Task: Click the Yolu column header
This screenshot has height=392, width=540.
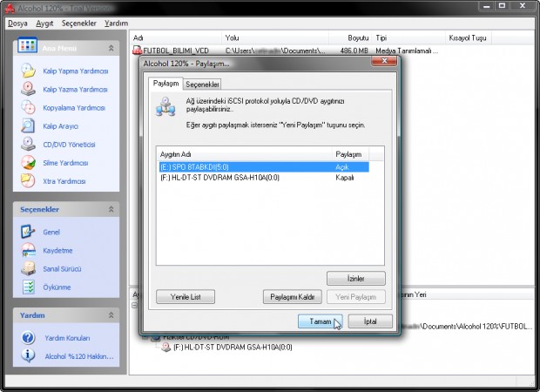Action: pyautogui.click(x=275, y=37)
